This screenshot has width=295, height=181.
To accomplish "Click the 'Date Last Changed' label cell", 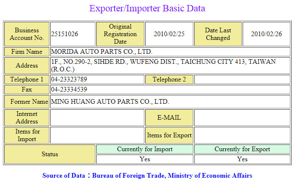I will [218, 34].
